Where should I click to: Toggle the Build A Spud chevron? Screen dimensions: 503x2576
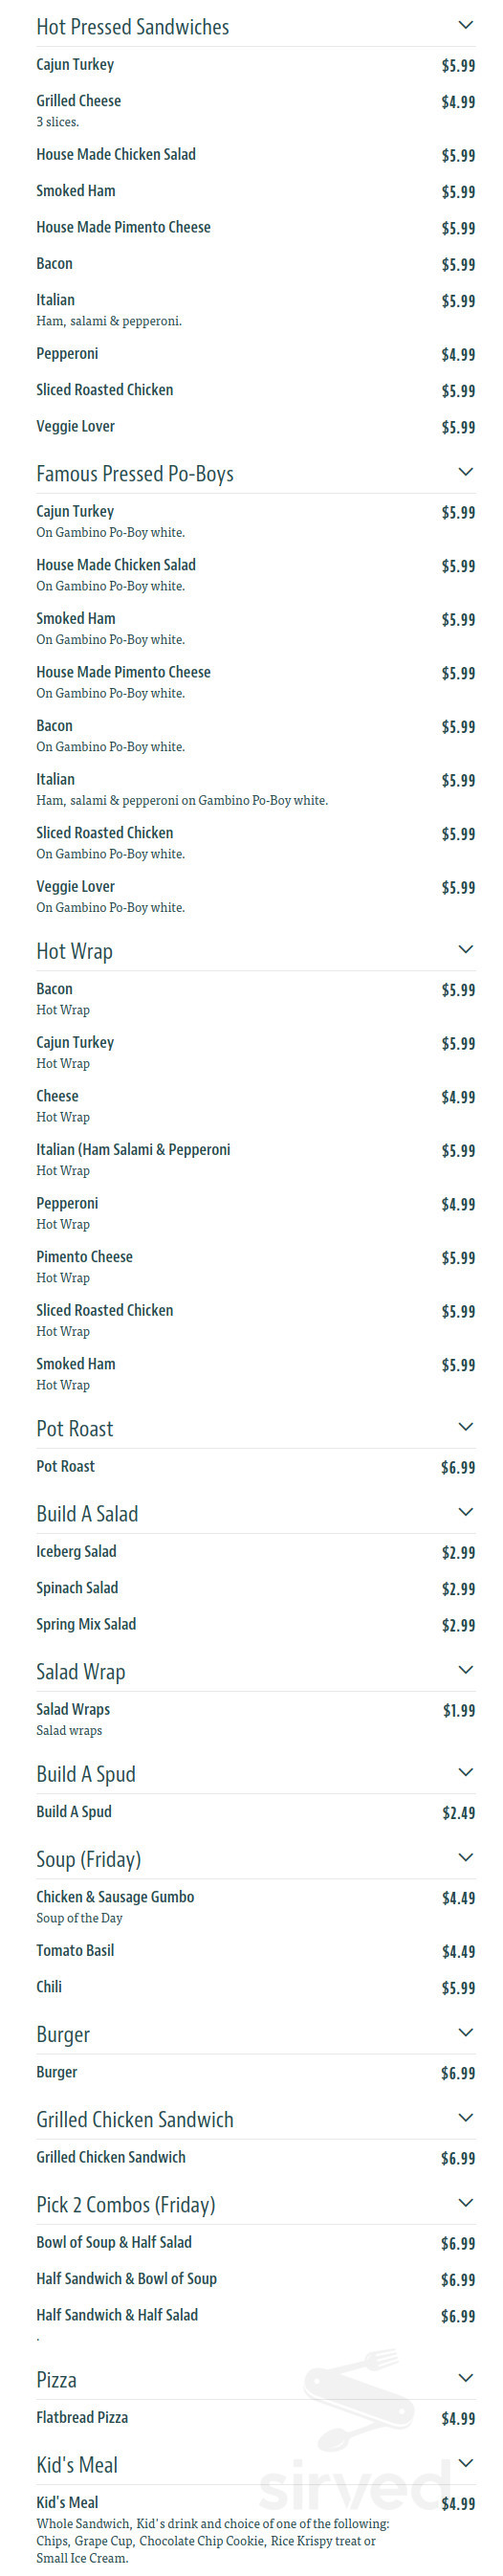(x=465, y=1772)
